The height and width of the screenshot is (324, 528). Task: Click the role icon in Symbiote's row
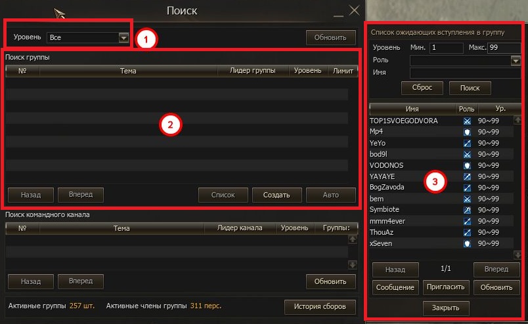468,209
